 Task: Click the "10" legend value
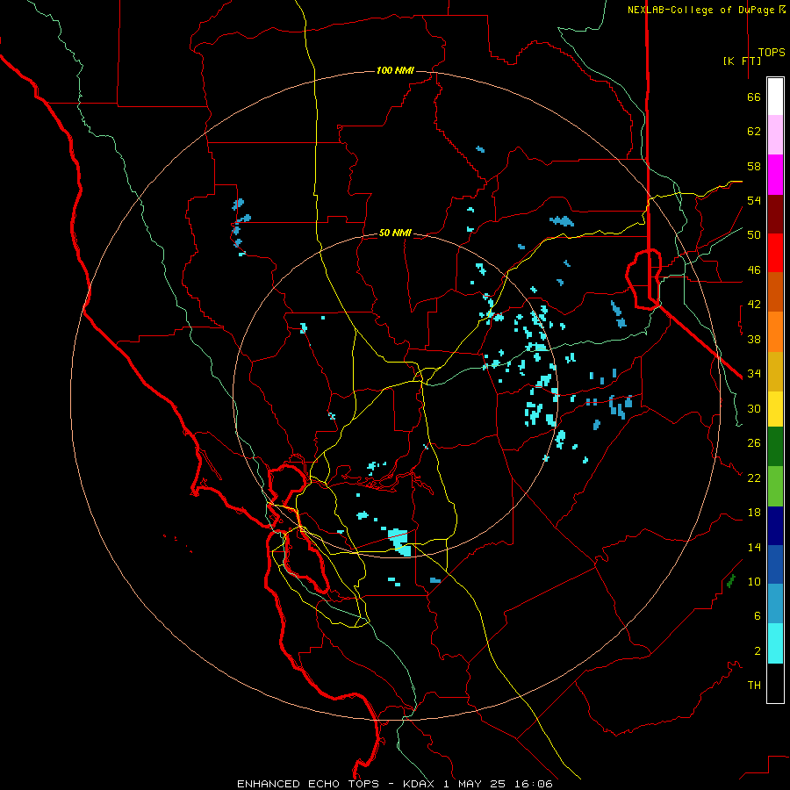coord(754,581)
